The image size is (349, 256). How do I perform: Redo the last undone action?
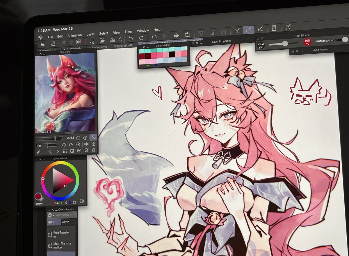(x=141, y=38)
